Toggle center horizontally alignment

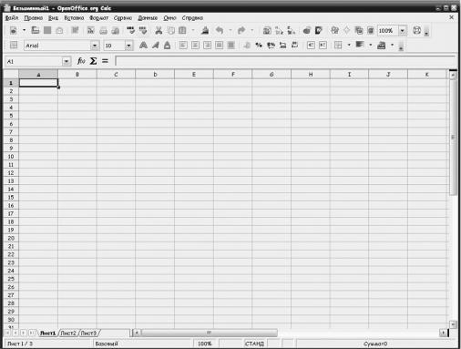tap(195, 46)
